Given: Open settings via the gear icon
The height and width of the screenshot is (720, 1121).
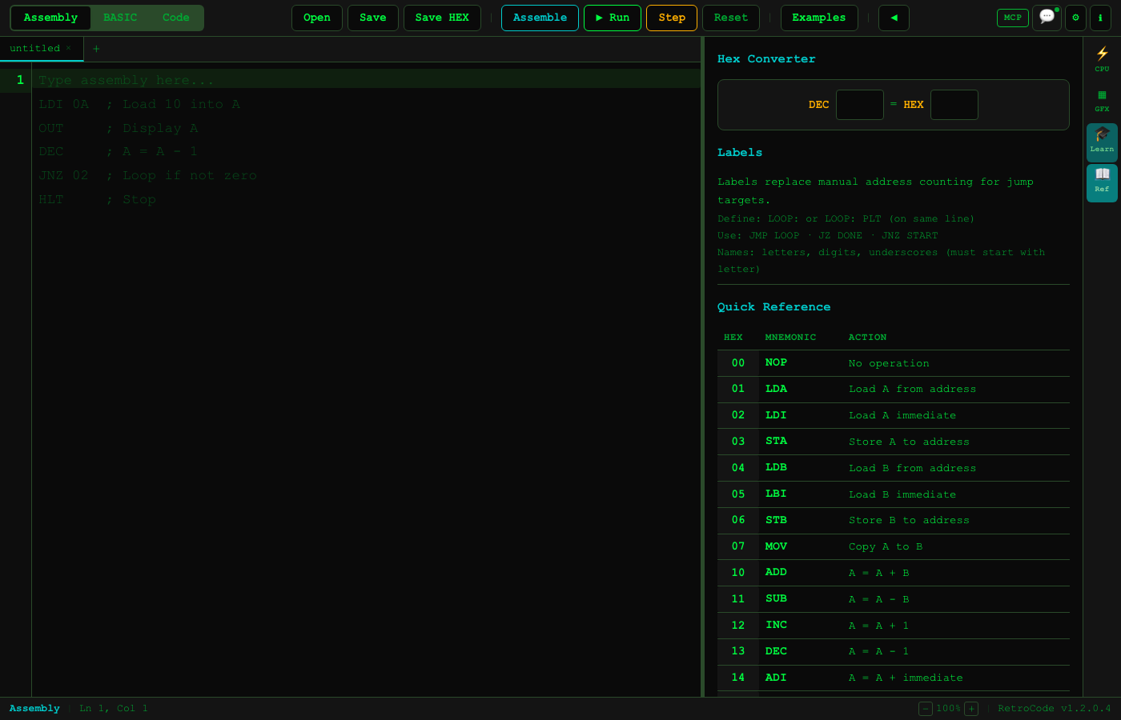Looking at the screenshot, I should [1075, 18].
